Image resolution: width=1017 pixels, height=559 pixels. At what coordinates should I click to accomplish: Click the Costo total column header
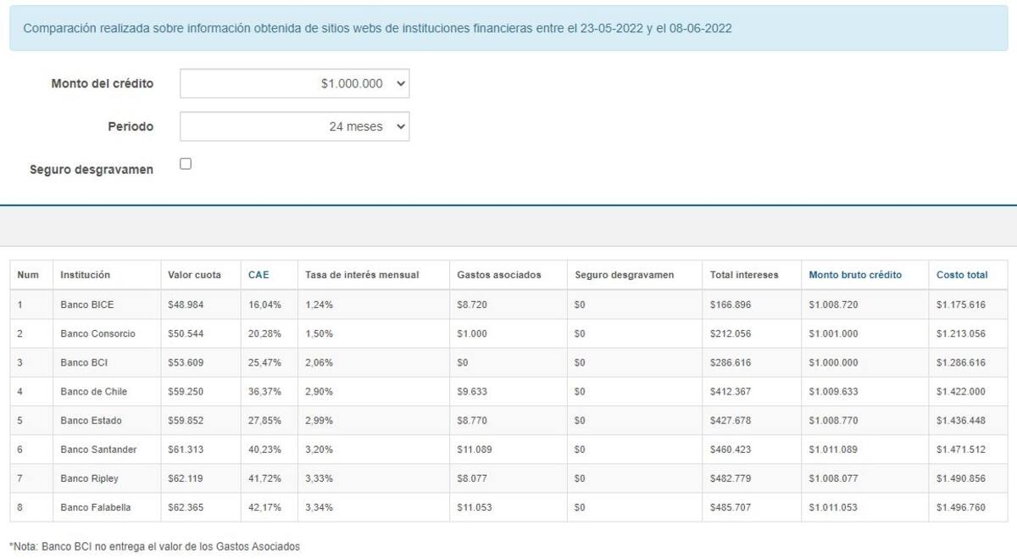[x=962, y=275]
